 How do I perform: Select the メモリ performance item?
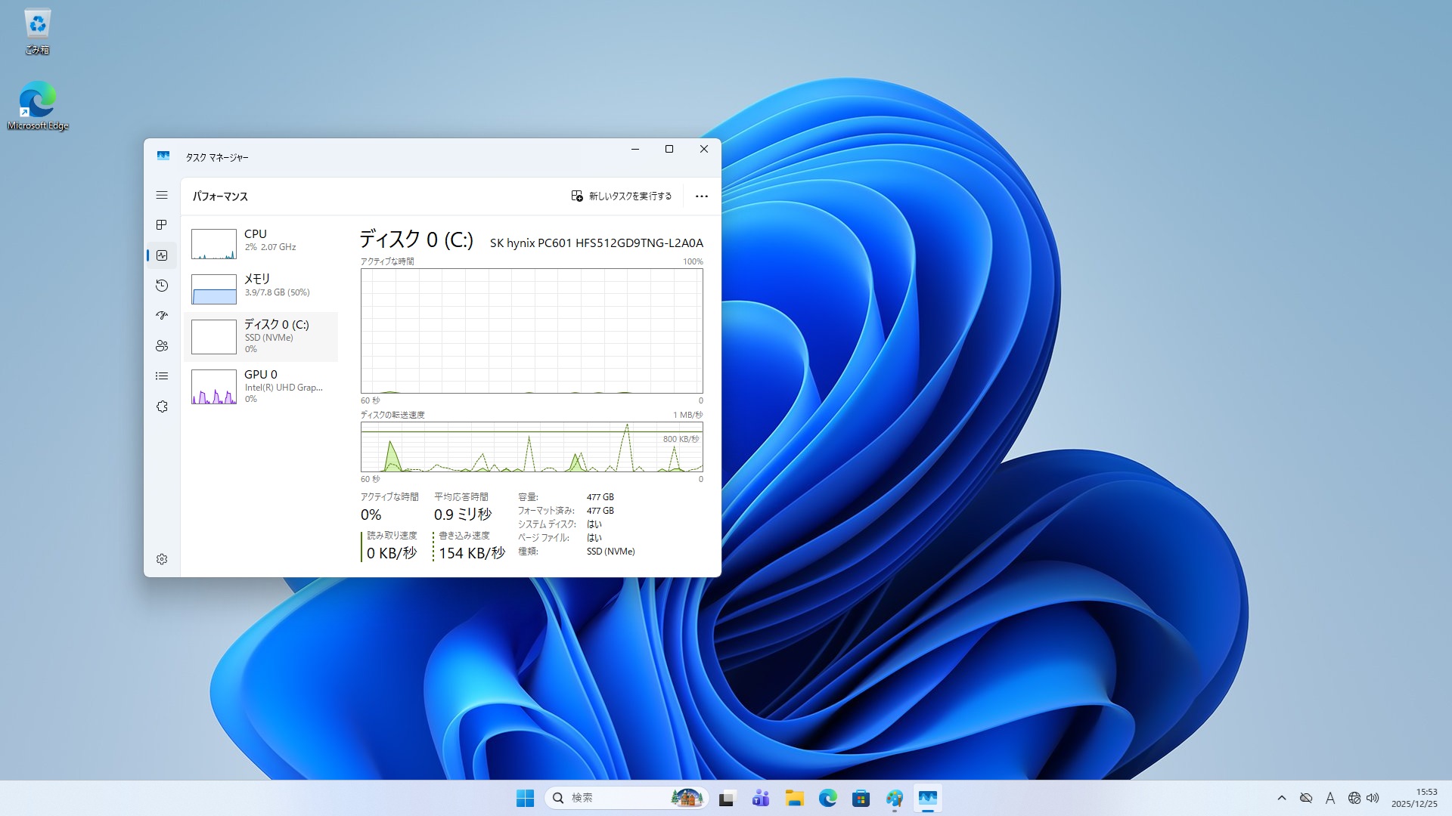point(261,289)
